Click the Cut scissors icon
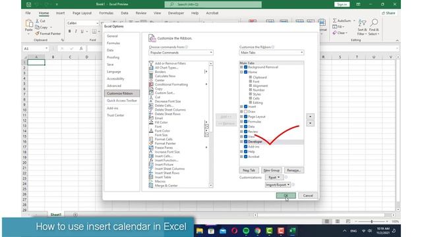 (x=37, y=21)
